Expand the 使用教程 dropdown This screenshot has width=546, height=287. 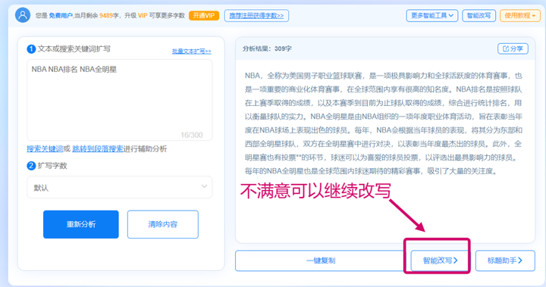click(x=519, y=16)
